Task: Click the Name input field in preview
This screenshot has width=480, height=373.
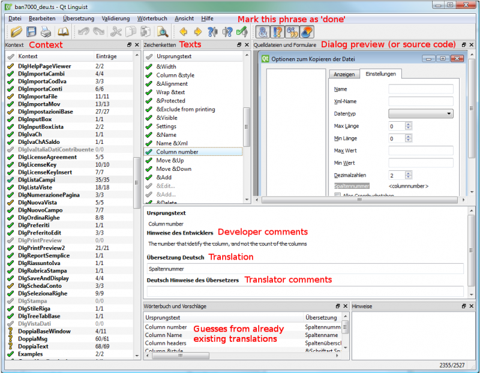Action: click(421, 89)
